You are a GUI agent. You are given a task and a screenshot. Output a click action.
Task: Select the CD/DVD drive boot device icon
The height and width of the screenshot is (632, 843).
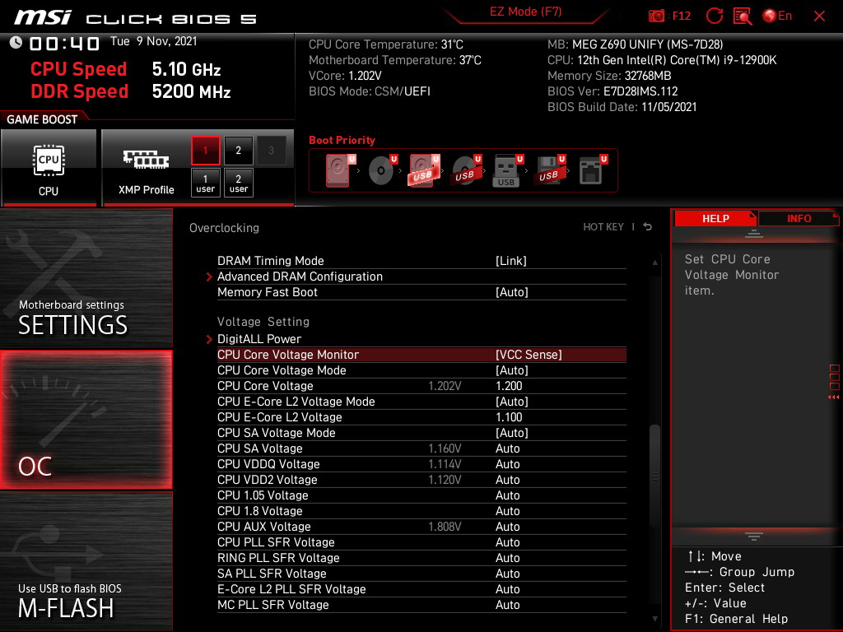click(382, 170)
